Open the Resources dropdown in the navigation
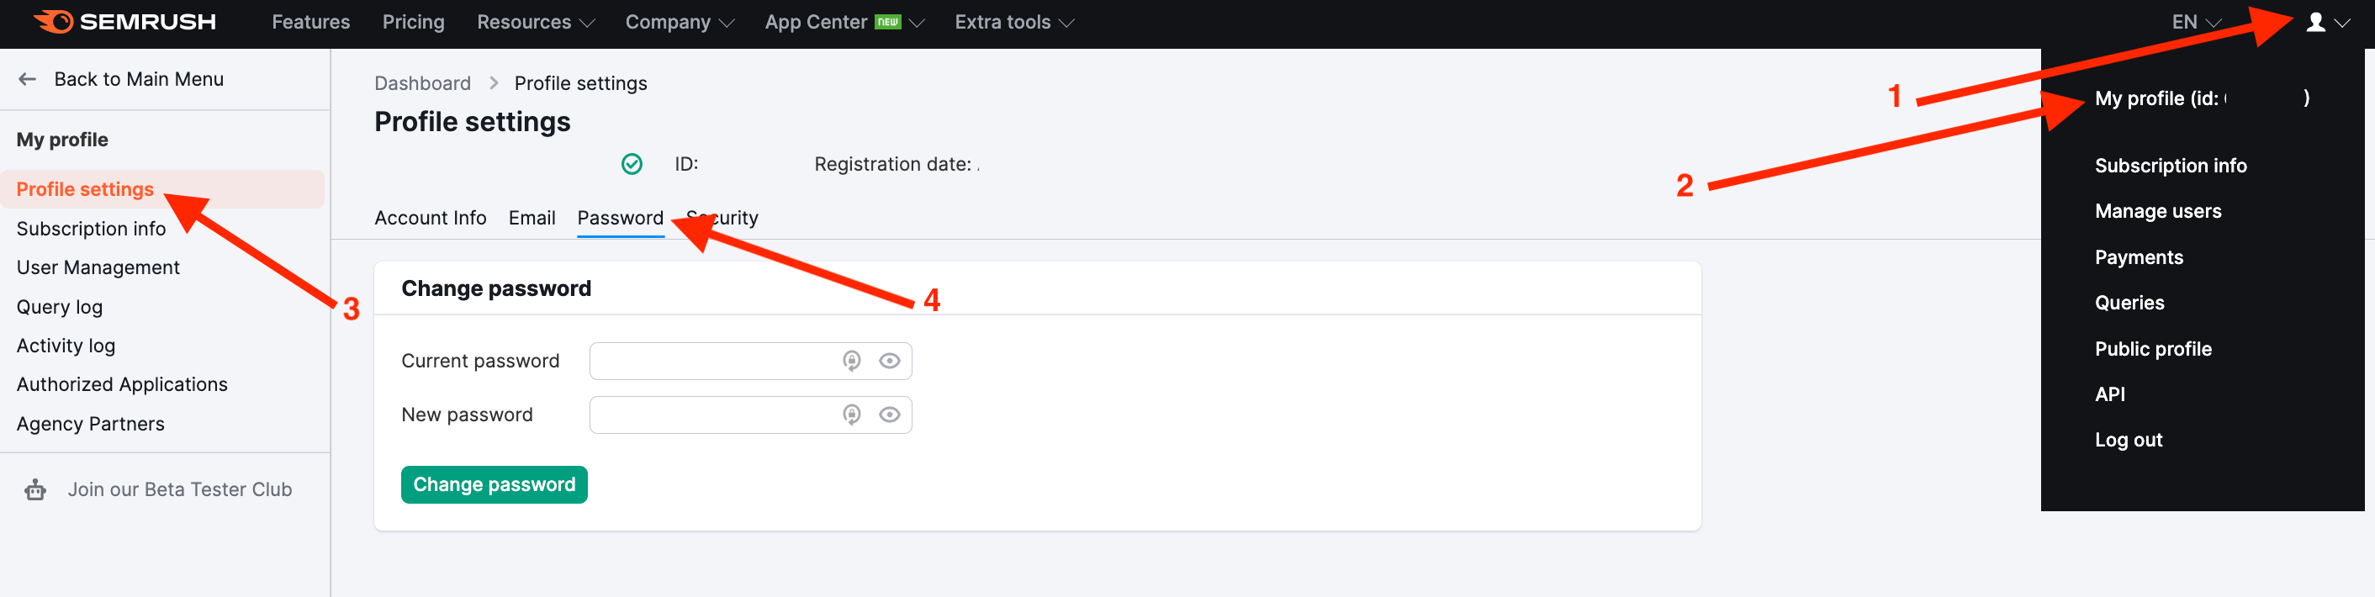The height and width of the screenshot is (597, 2375). coord(535,21)
